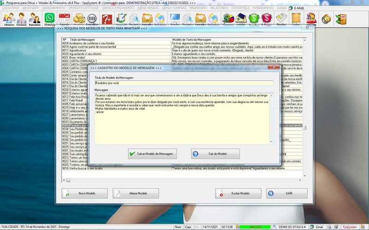Screen dimensions: 369x230
Task: Open the Agenda calendar icon
Action: coord(64,19)
